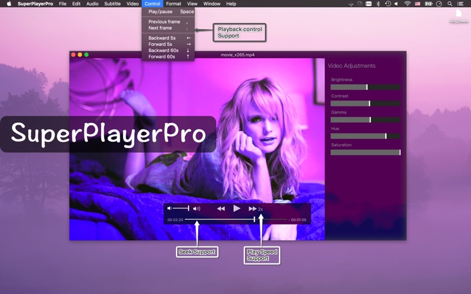471x294 pixels.
Task: Open the SuperPlayerPro application menu
Action: (35, 4)
